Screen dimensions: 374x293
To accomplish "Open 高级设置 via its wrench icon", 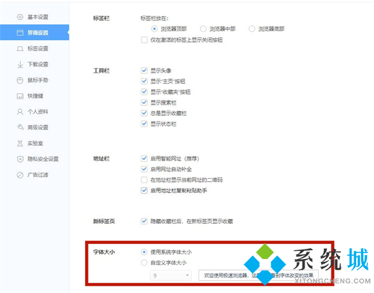I will [20, 127].
